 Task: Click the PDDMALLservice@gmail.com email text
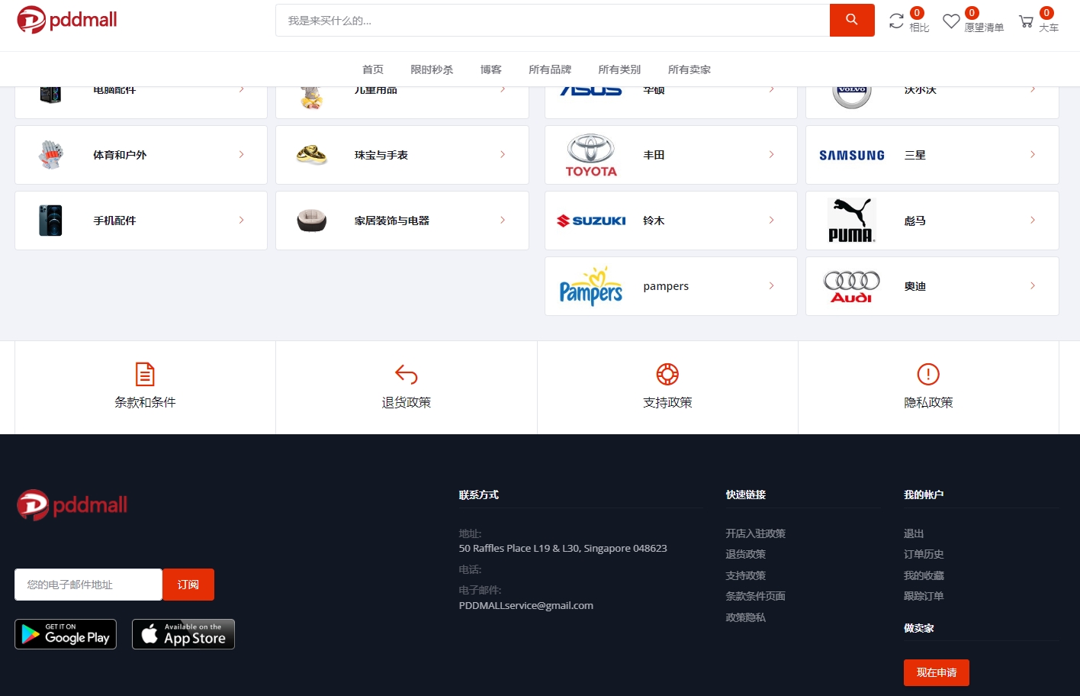[x=526, y=605]
